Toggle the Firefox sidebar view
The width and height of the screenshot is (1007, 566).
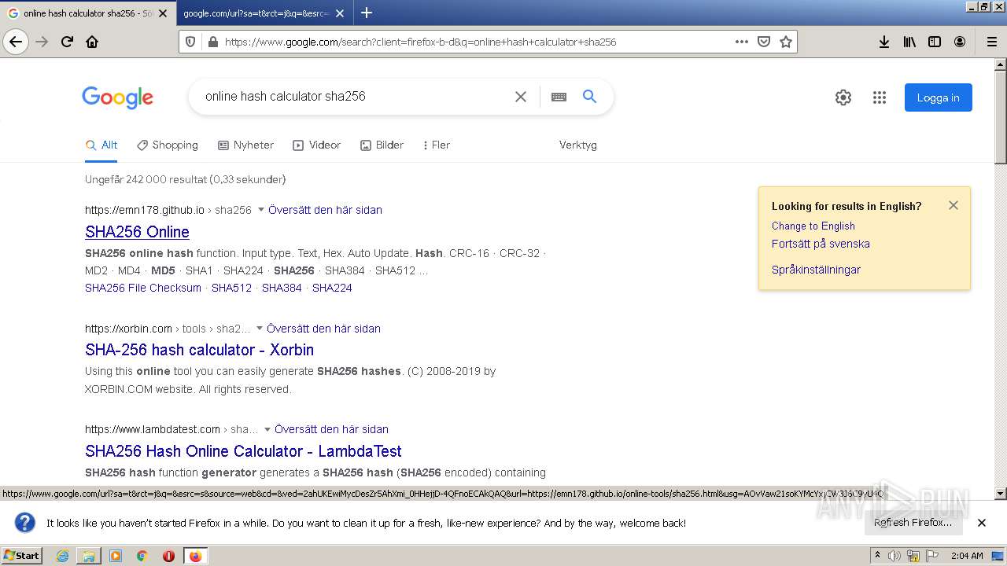point(935,42)
